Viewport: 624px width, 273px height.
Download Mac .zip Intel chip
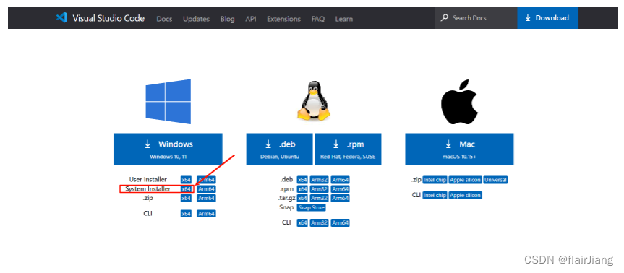tap(435, 180)
